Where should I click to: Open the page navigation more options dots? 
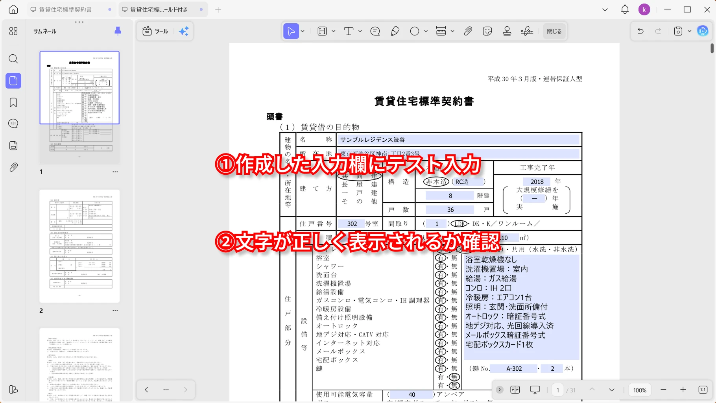(166, 390)
